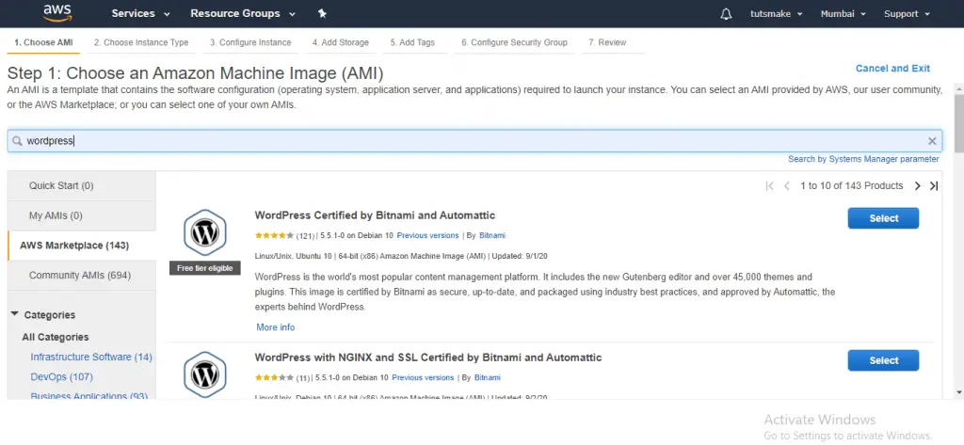Click WordPress logo of NGINX and SSL listing

[204, 374]
